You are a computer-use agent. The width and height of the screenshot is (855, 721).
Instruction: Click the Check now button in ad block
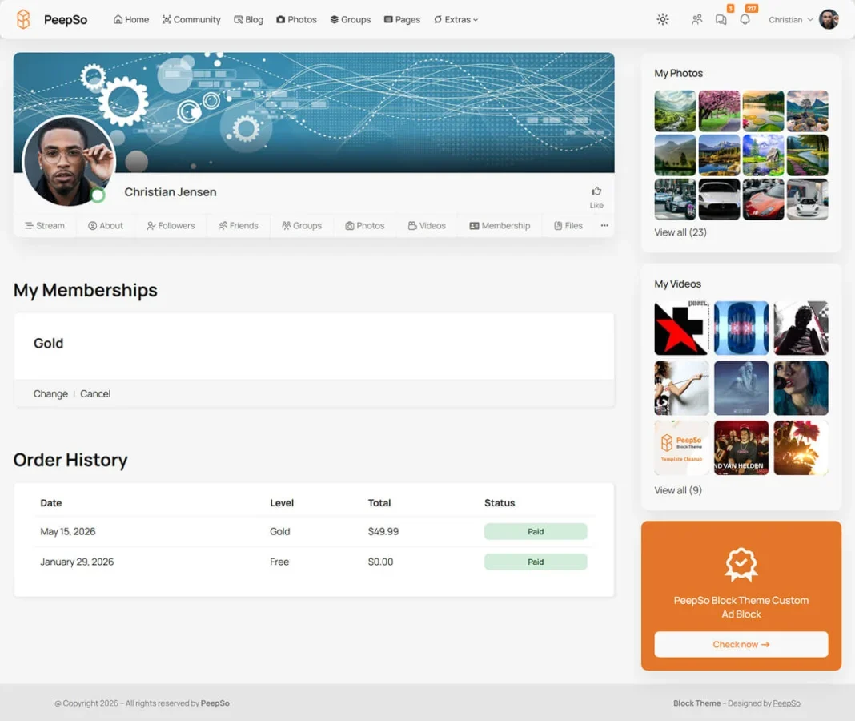pyautogui.click(x=741, y=645)
